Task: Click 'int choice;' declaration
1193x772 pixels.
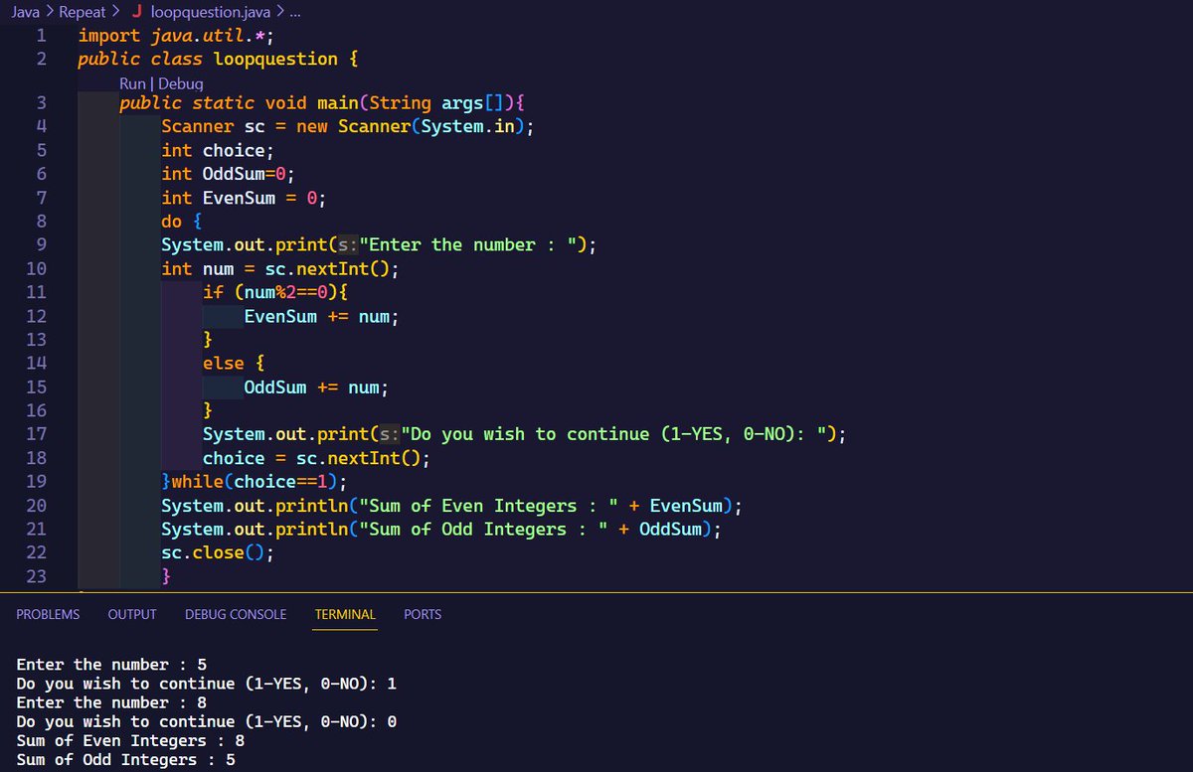Action: (x=218, y=150)
